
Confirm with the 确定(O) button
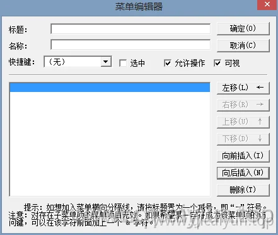pyautogui.click(x=243, y=28)
